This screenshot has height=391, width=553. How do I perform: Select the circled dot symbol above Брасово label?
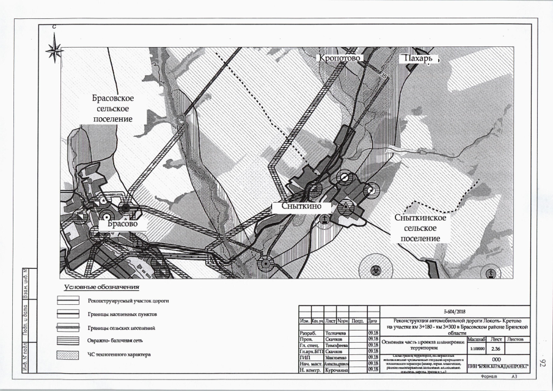[x=106, y=216]
